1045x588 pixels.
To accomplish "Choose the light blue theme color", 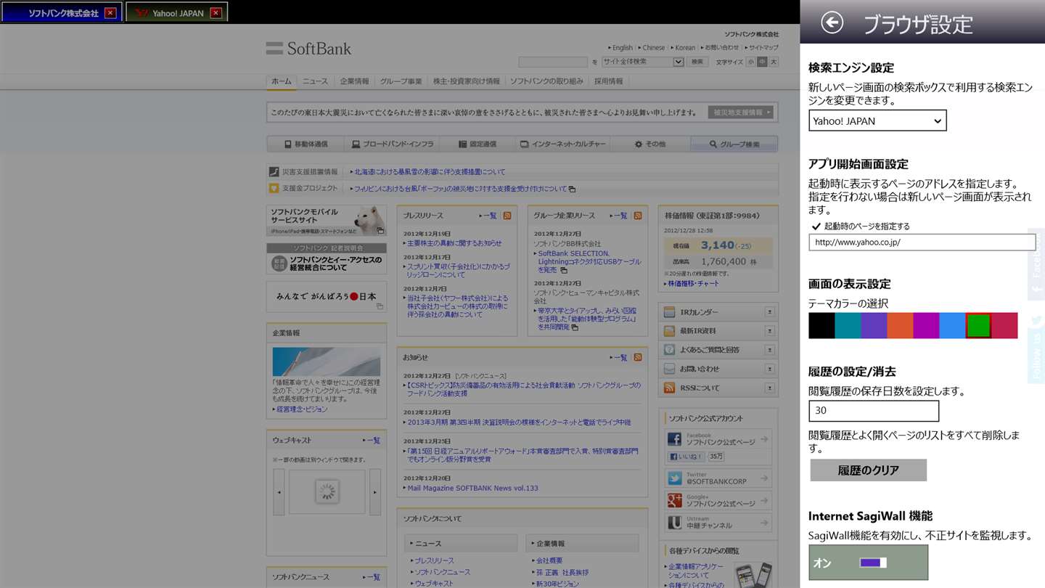I will click(952, 325).
